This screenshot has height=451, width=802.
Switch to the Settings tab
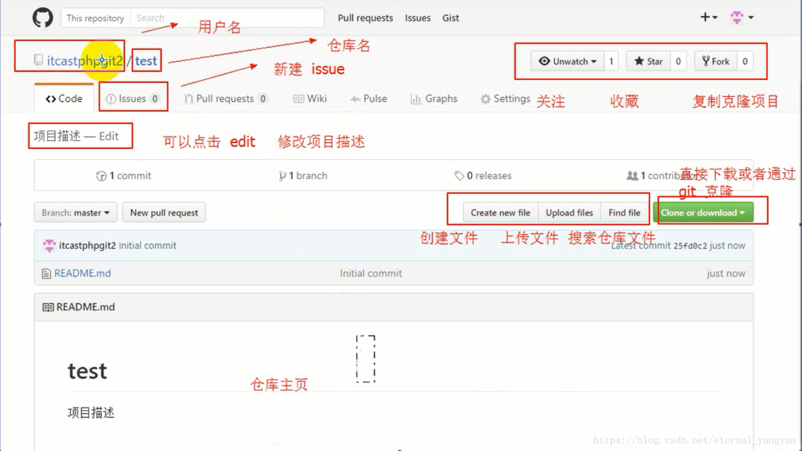tap(505, 99)
